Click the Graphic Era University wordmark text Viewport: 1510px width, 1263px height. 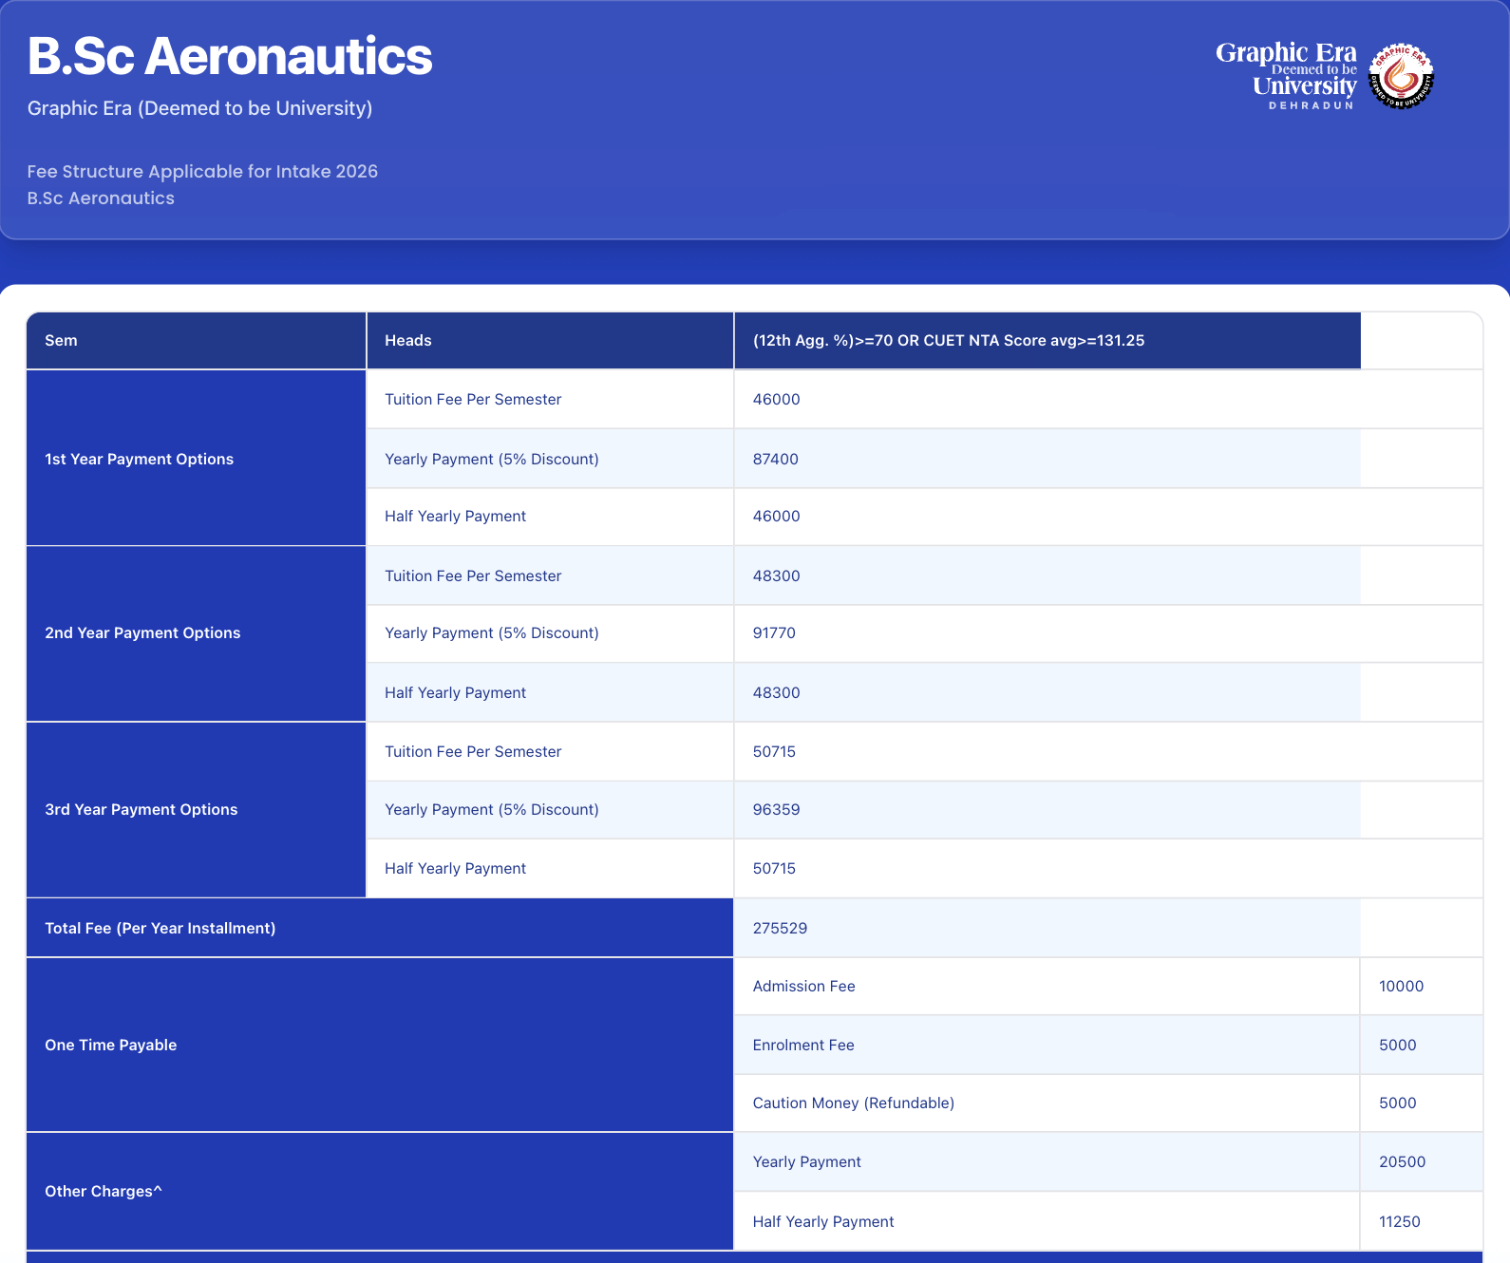pyautogui.click(x=1287, y=74)
